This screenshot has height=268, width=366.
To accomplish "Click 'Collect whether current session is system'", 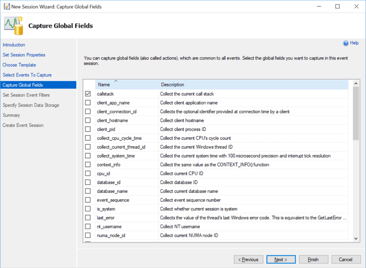I will coord(199,209).
